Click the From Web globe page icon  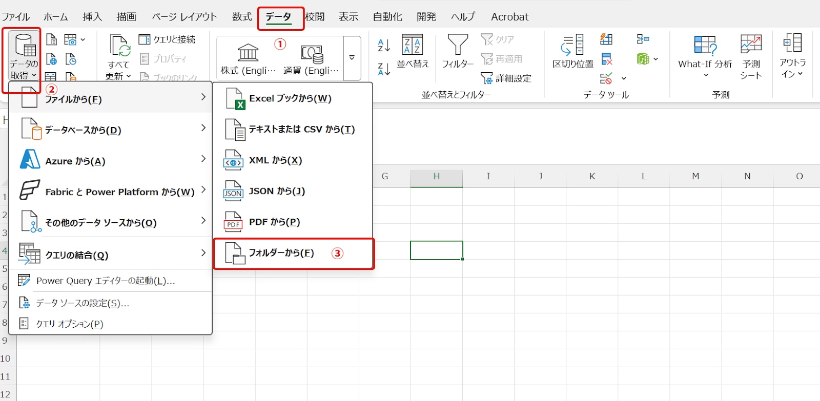pos(51,59)
